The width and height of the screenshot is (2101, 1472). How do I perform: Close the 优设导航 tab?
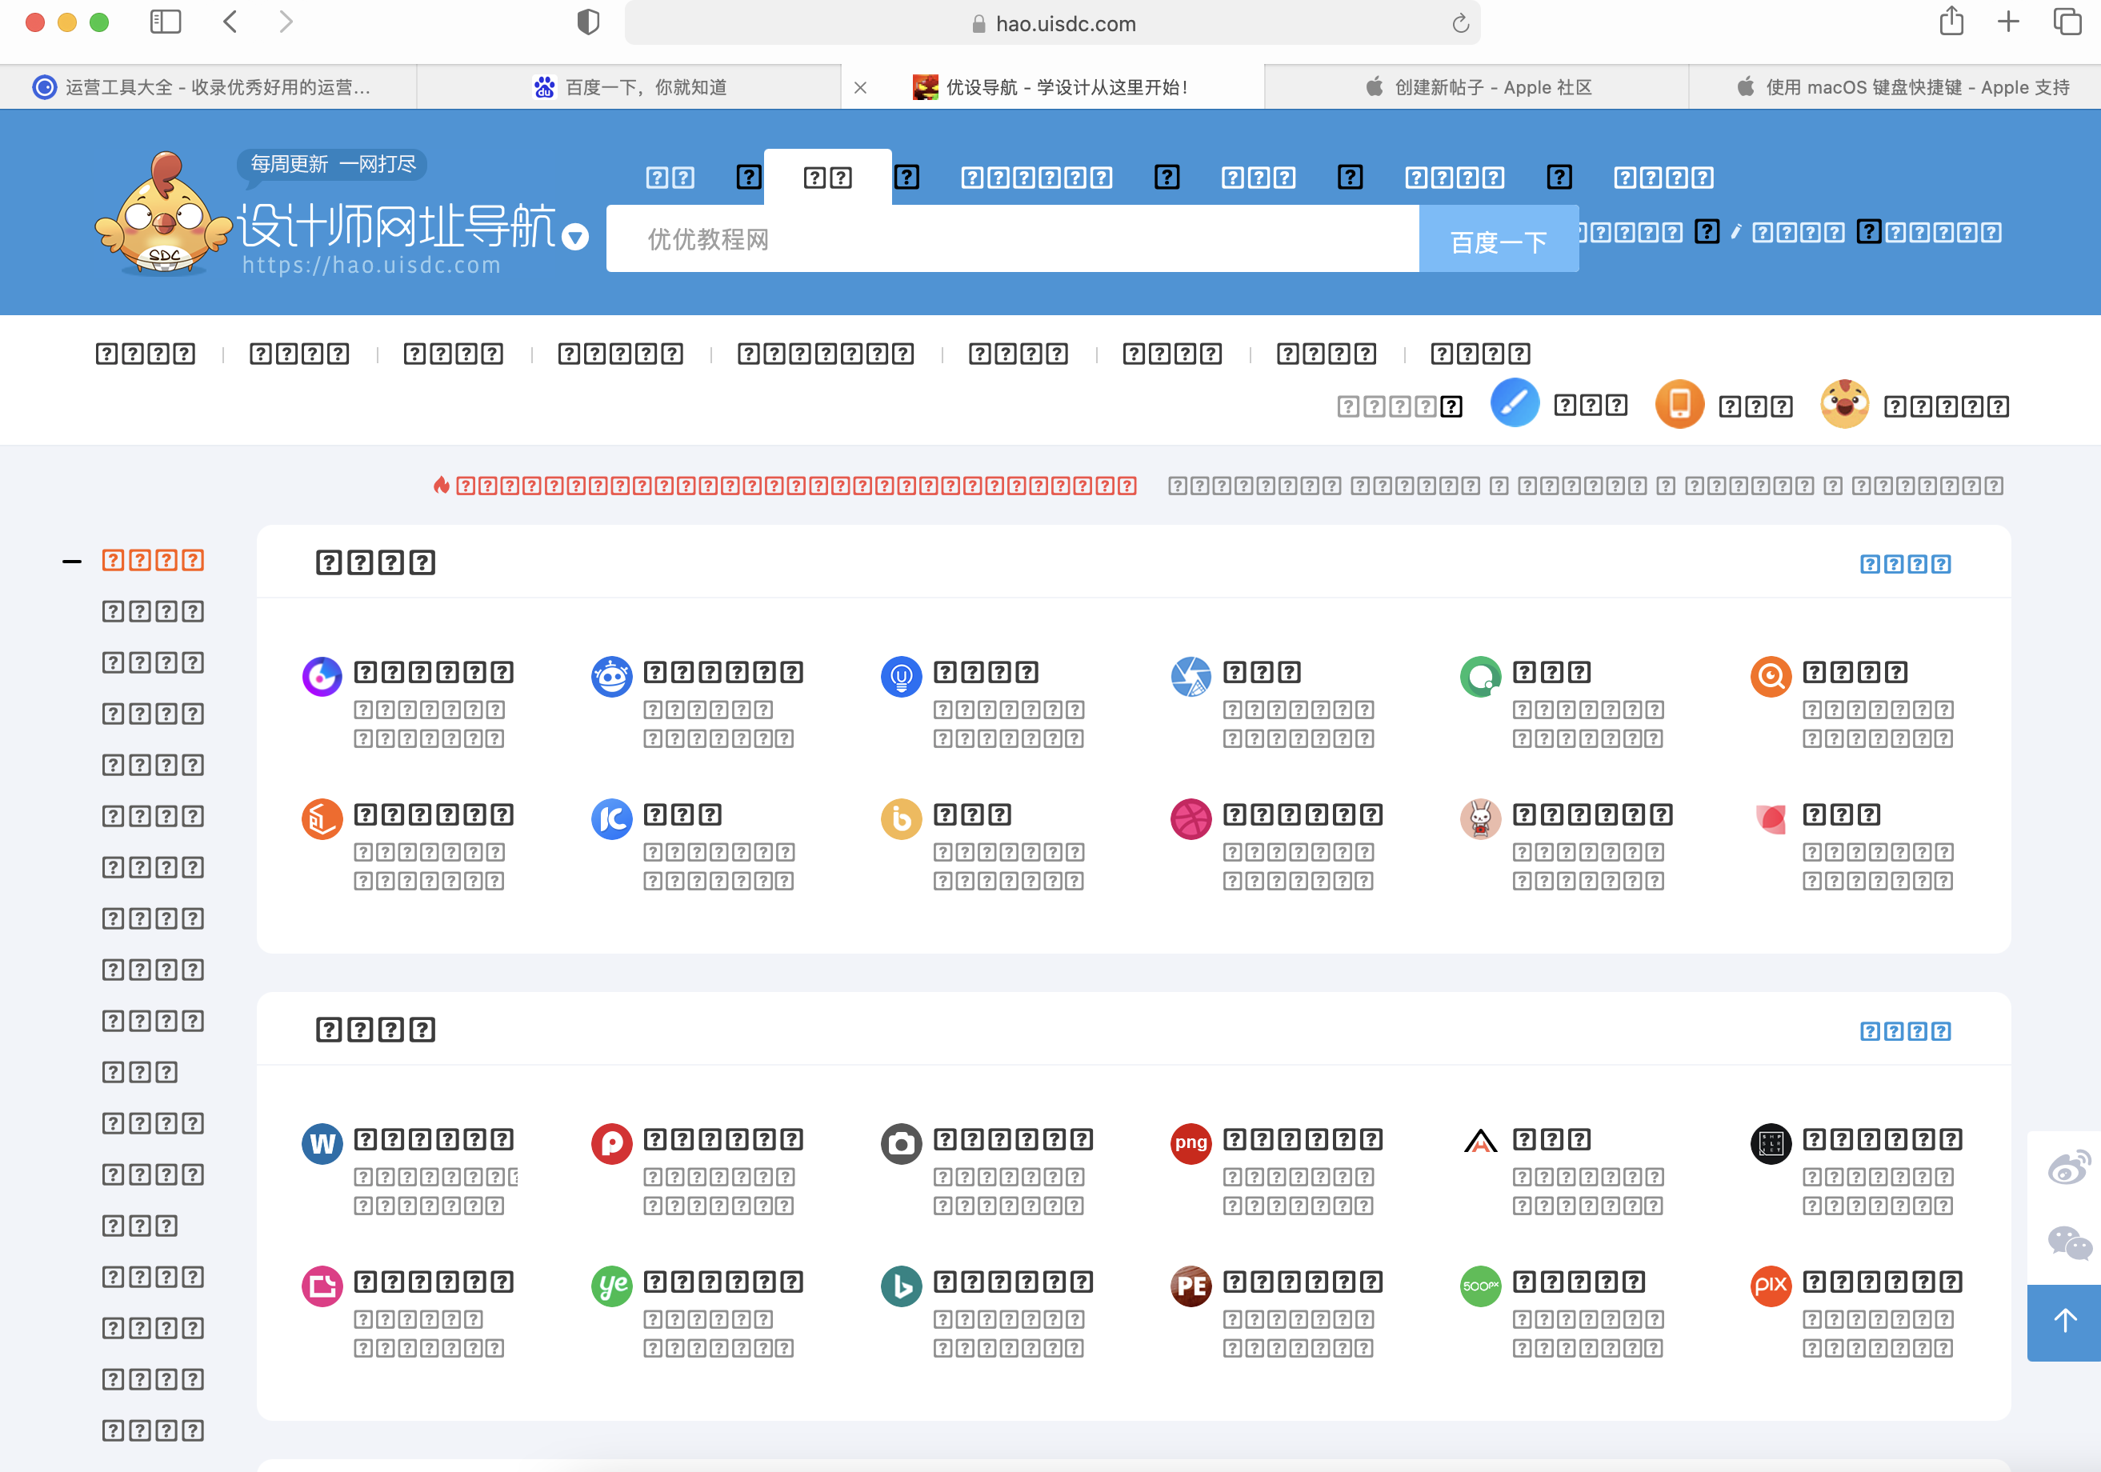click(860, 88)
